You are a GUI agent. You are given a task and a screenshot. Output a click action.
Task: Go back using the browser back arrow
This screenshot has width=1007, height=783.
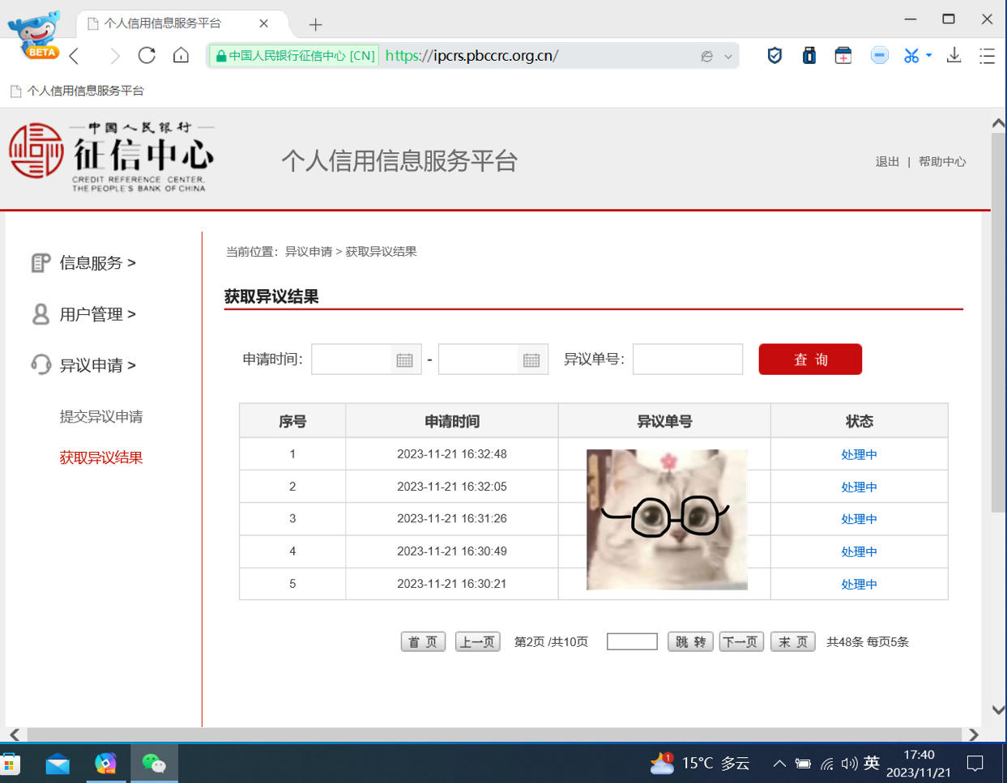coord(75,56)
